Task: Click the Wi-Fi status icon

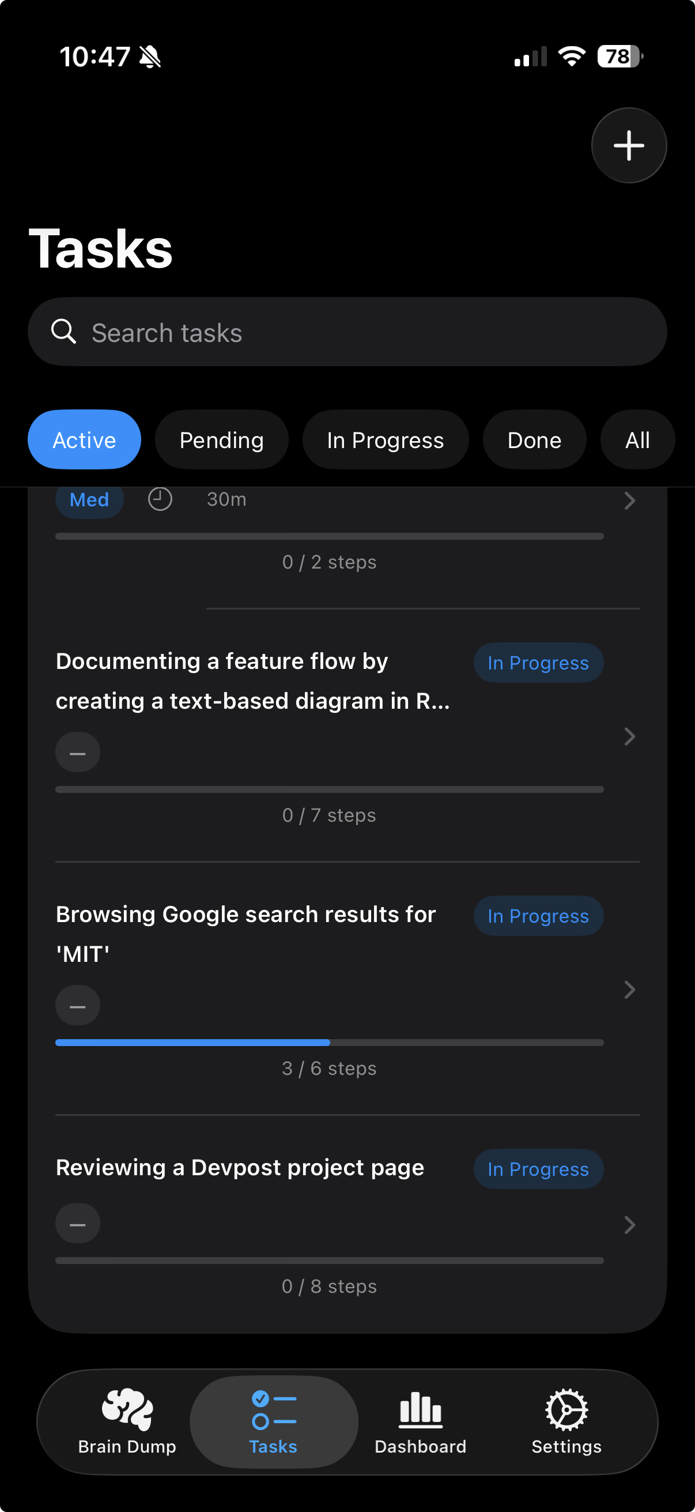Action: [x=571, y=57]
